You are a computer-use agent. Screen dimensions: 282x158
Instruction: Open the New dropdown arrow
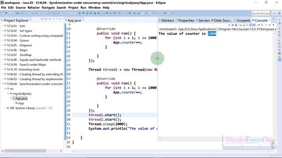tap(6, 13)
